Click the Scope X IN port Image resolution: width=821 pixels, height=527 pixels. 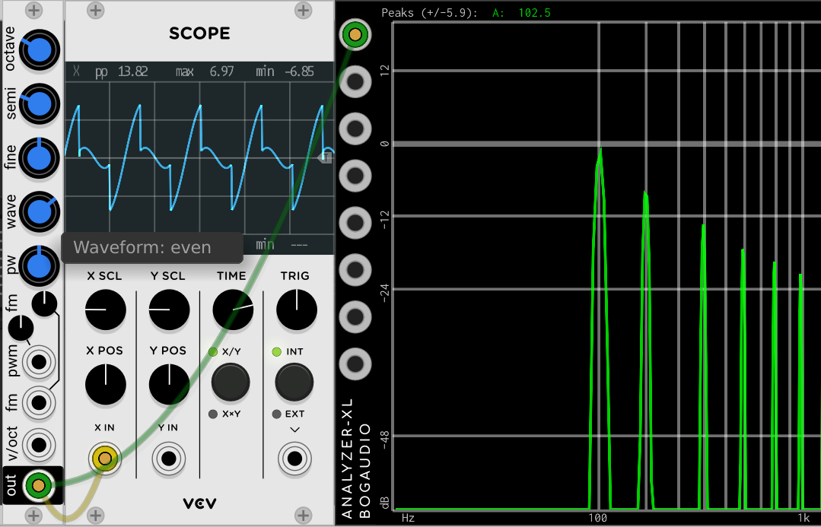point(105,459)
